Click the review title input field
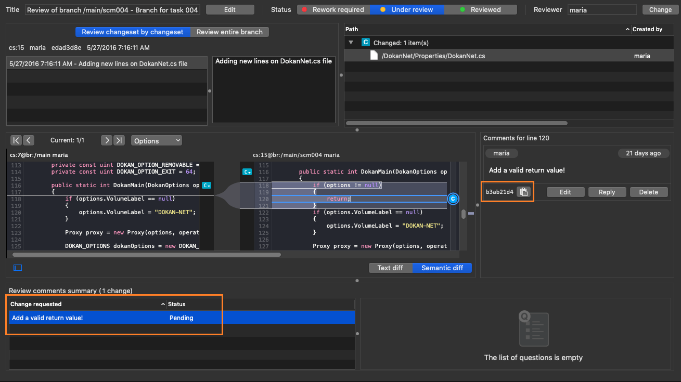Image resolution: width=681 pixels, height=382 pixels. coord(112,9)
